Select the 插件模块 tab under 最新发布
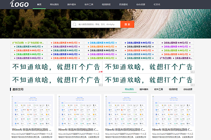 coord(144,89)
